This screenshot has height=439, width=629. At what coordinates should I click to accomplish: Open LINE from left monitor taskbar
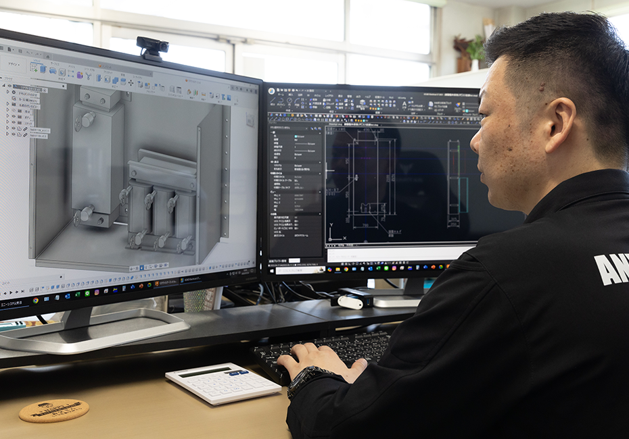point(87,294)
